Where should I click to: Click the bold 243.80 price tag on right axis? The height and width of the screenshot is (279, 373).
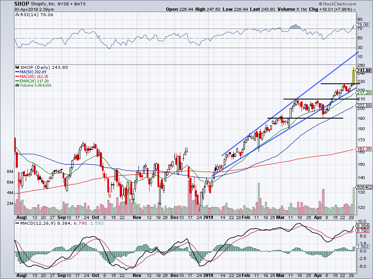[x=364, y=70]
